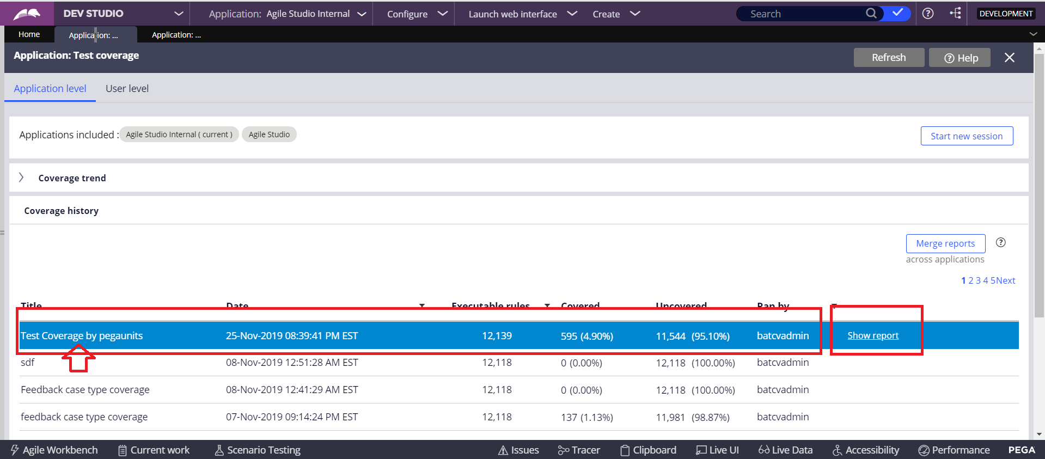Screen dimensions: 1045x459
Task: Open the Clipboard tool
Action: (648, 450)
